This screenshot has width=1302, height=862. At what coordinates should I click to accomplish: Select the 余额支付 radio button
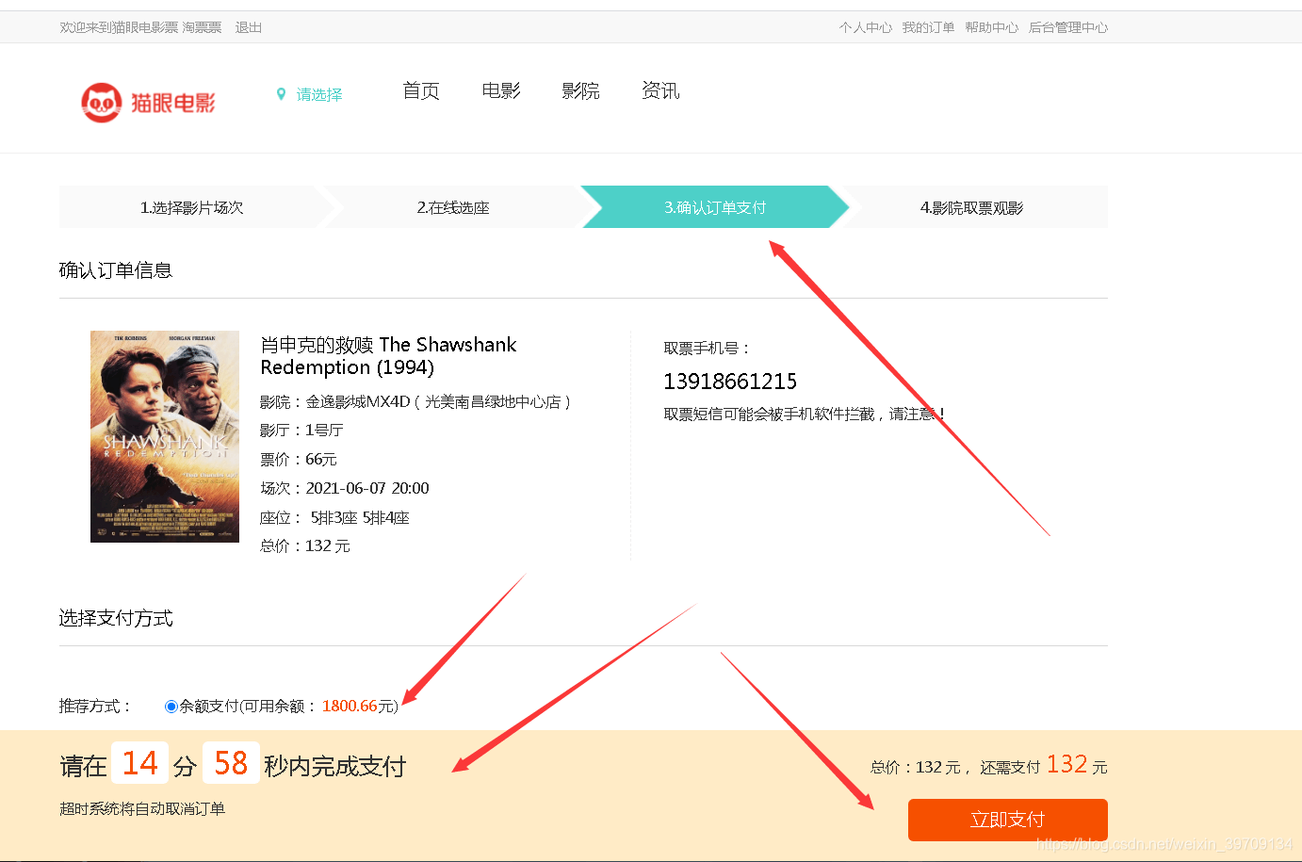coord(171,707)
